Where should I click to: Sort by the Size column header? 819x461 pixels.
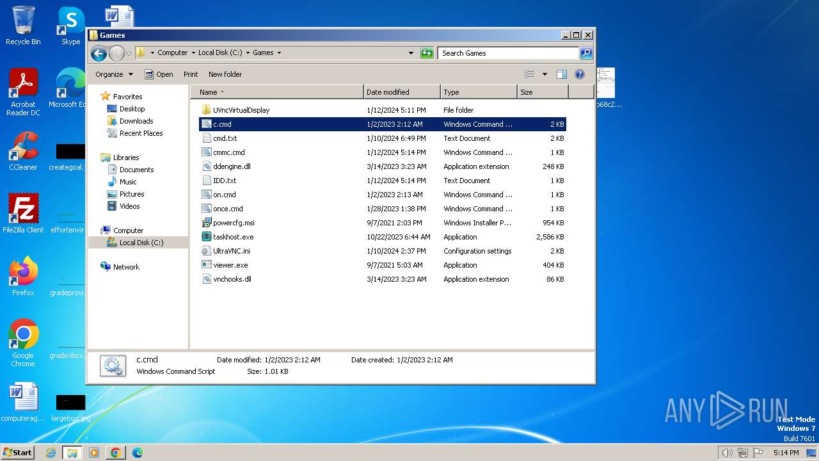543,92
